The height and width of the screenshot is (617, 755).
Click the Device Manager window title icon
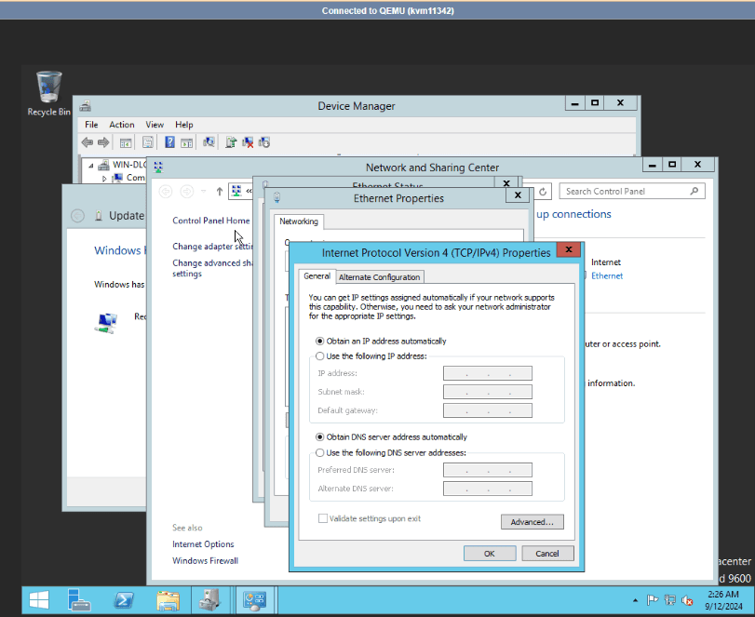point(86,105)
